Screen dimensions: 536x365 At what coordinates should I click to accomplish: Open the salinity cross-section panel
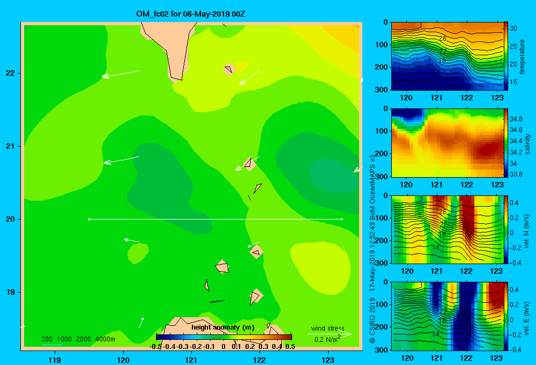(x=447, y=143)
